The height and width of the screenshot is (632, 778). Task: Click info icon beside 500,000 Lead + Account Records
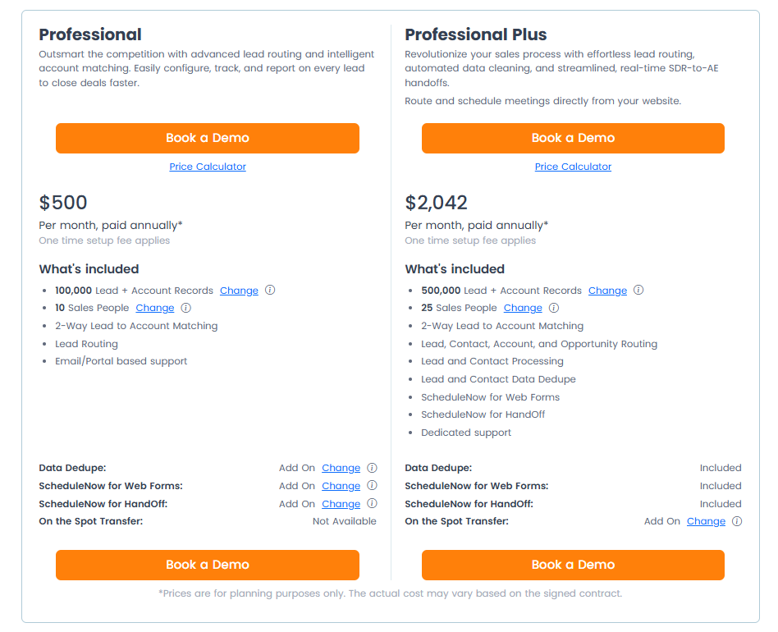coord(638,291)
